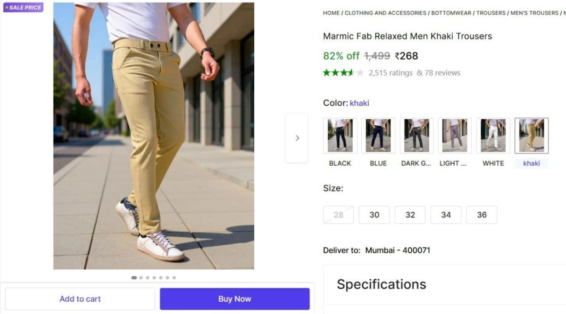The height and width of the screenshot is (314, 566).
Task: Select the BLUE color thumbnail
Action: (x=377, y=136)
